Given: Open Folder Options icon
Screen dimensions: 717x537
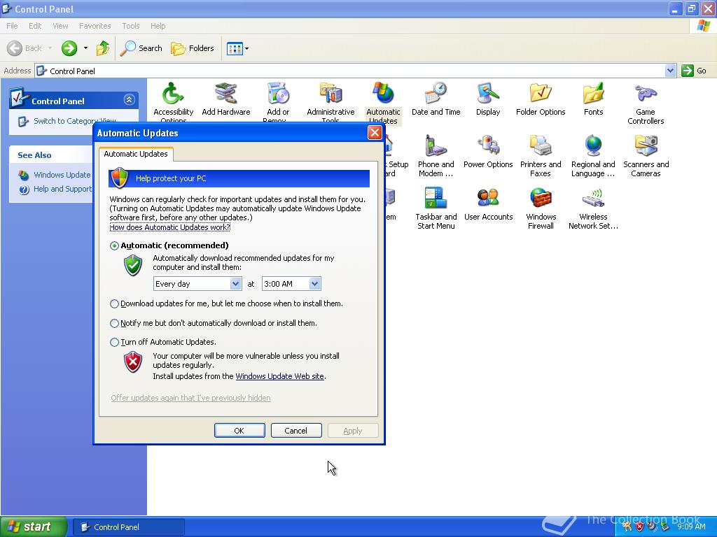Looking at the screenshot, I should click(x=541, y=99).
